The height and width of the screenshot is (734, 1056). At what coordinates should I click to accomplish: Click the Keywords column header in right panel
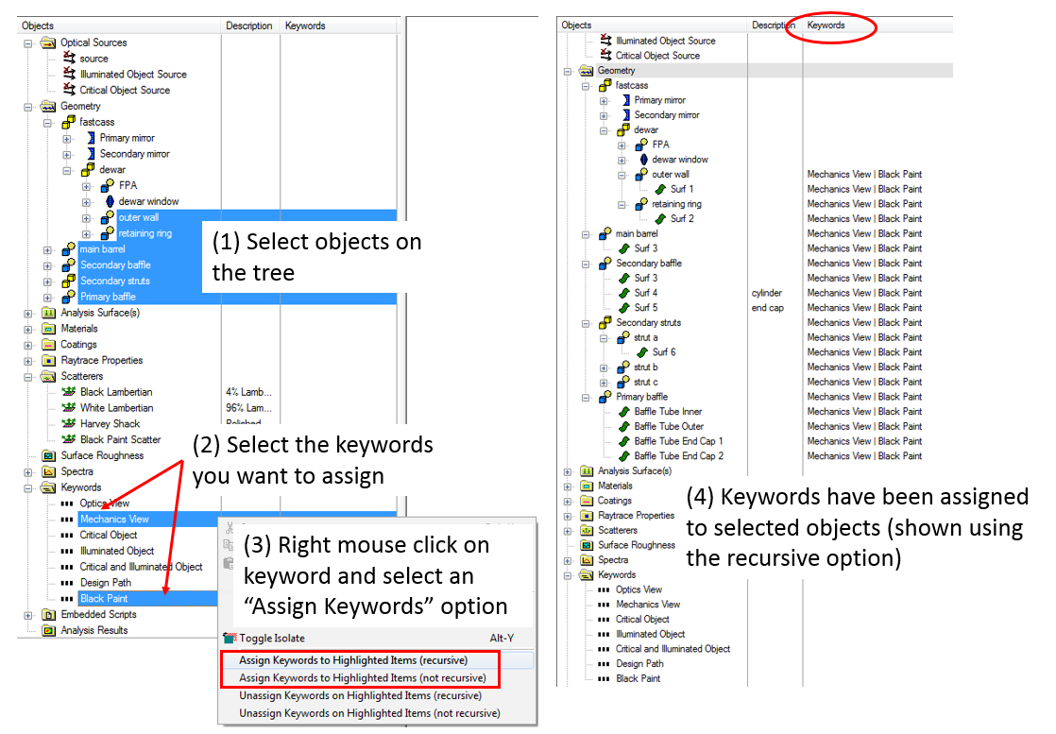826,26
